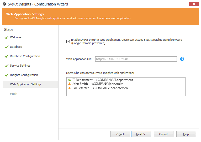The height and width of the screenshot is (142, 201).
Task: Click the checkmark beside Insights Configuration
Action: pos(7,75)
